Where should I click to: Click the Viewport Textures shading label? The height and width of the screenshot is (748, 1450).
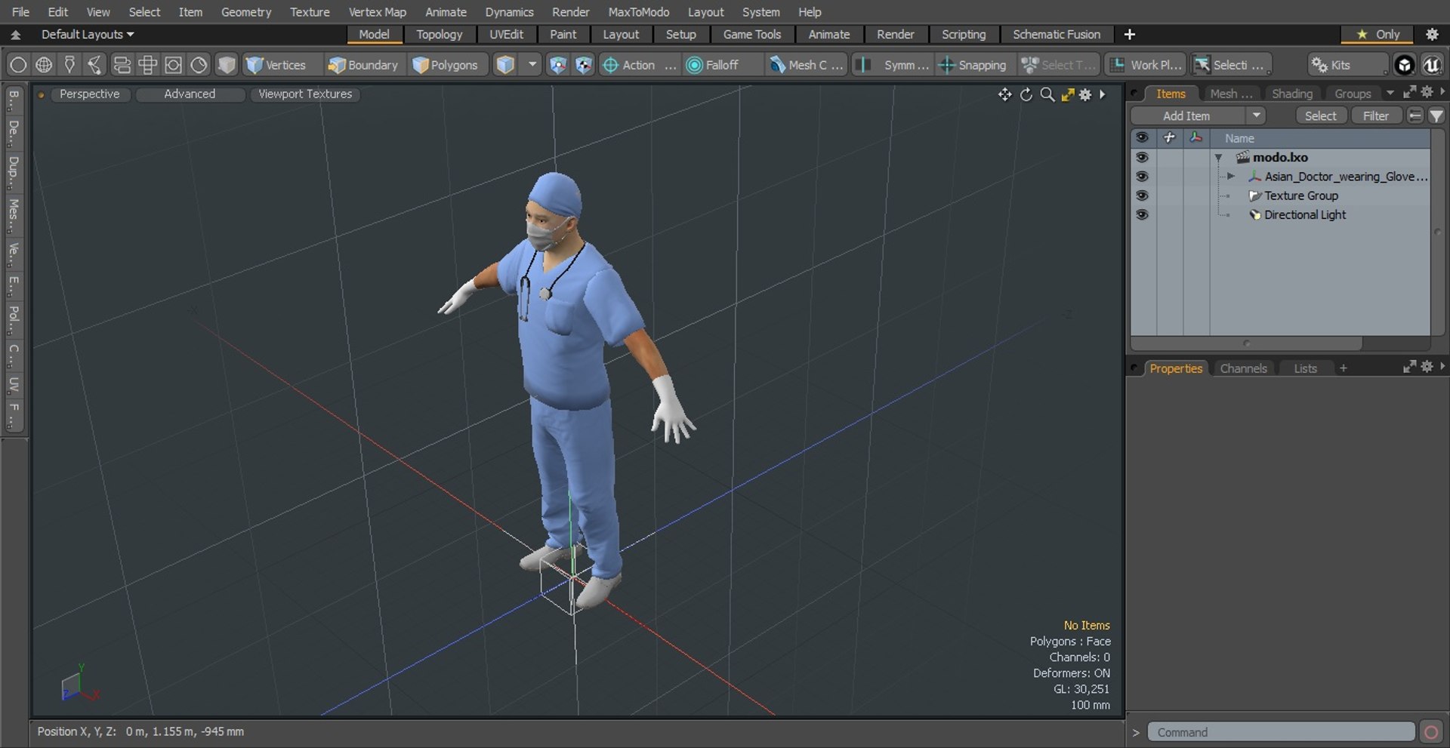click(x=305, y=94)
